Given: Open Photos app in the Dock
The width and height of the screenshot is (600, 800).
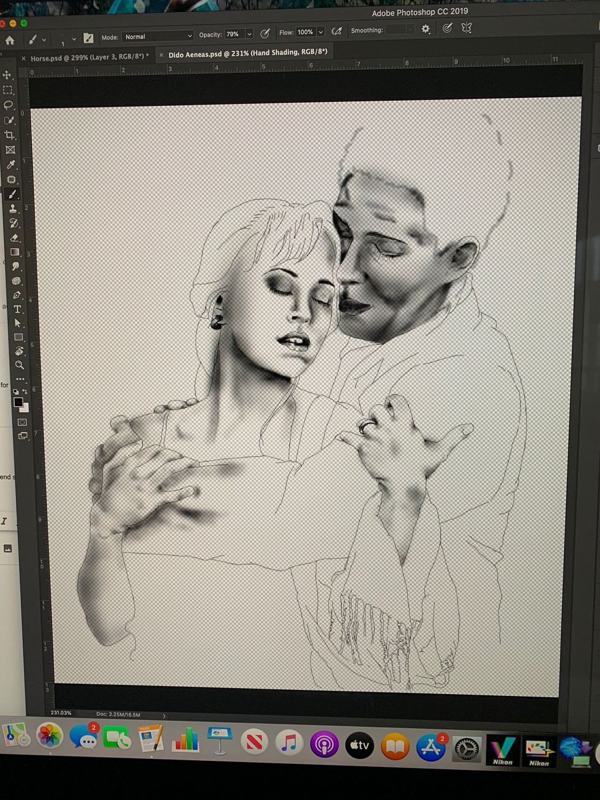Looking at the screenshot, I should pyautogui.click(x=50, y=735).
